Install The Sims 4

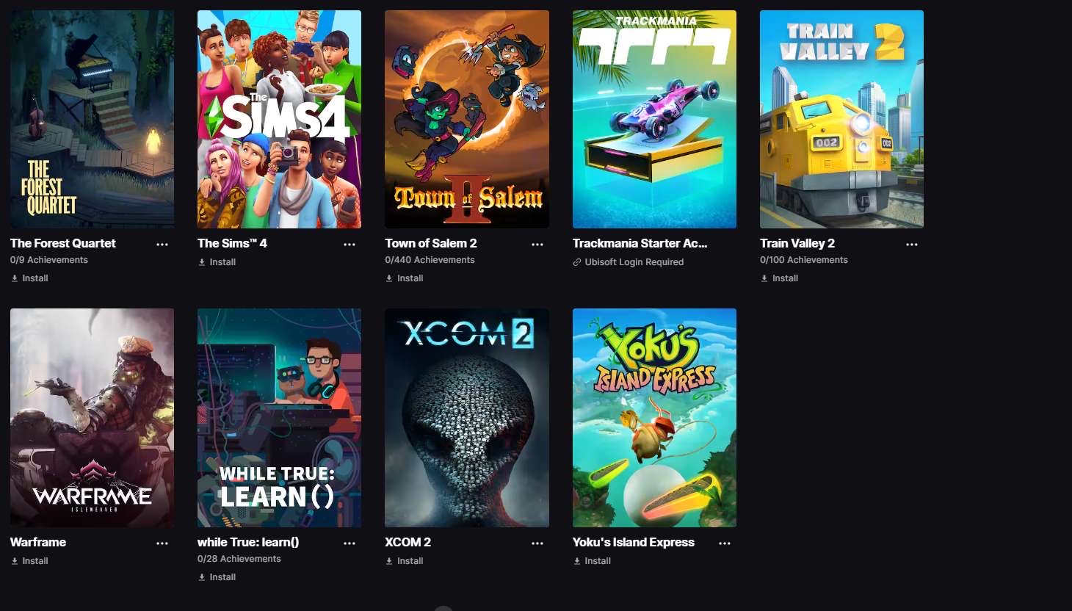[x=217, y=262]
